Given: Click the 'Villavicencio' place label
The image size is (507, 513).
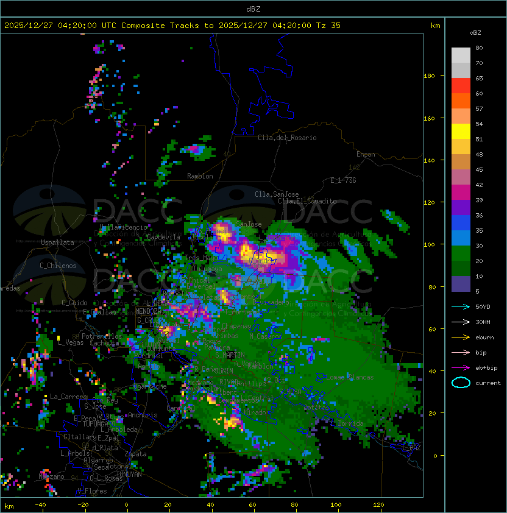Looking at the screenshot, I should (123, 227).
